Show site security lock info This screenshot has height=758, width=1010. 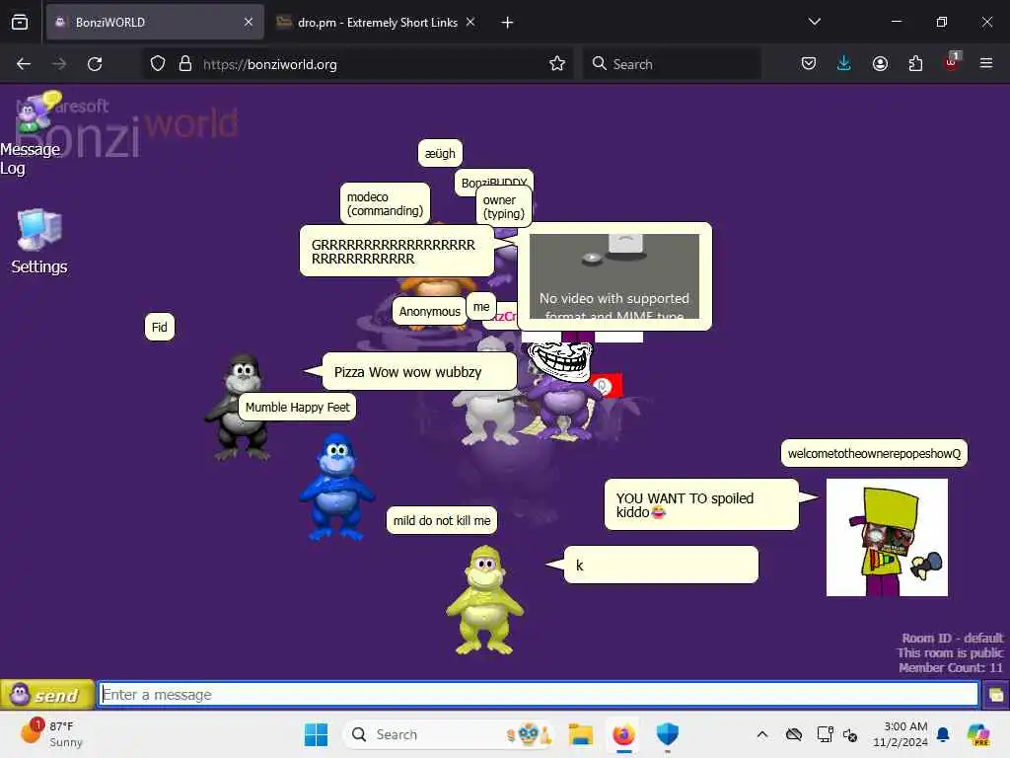point(185,64)
